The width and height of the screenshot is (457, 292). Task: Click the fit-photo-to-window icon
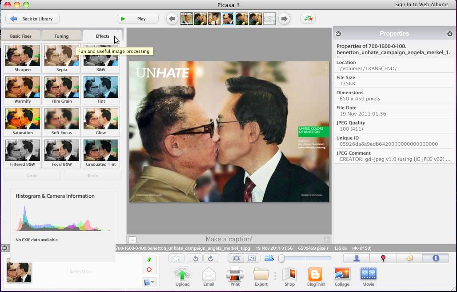point(236,258)
